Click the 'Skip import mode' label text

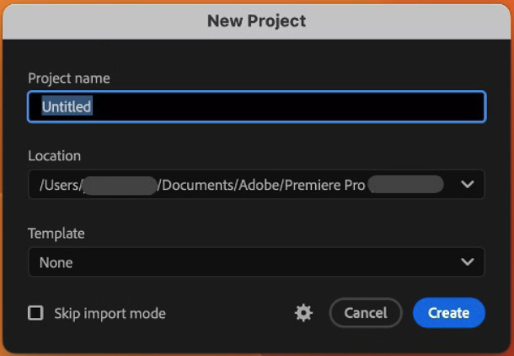point(110,314)
